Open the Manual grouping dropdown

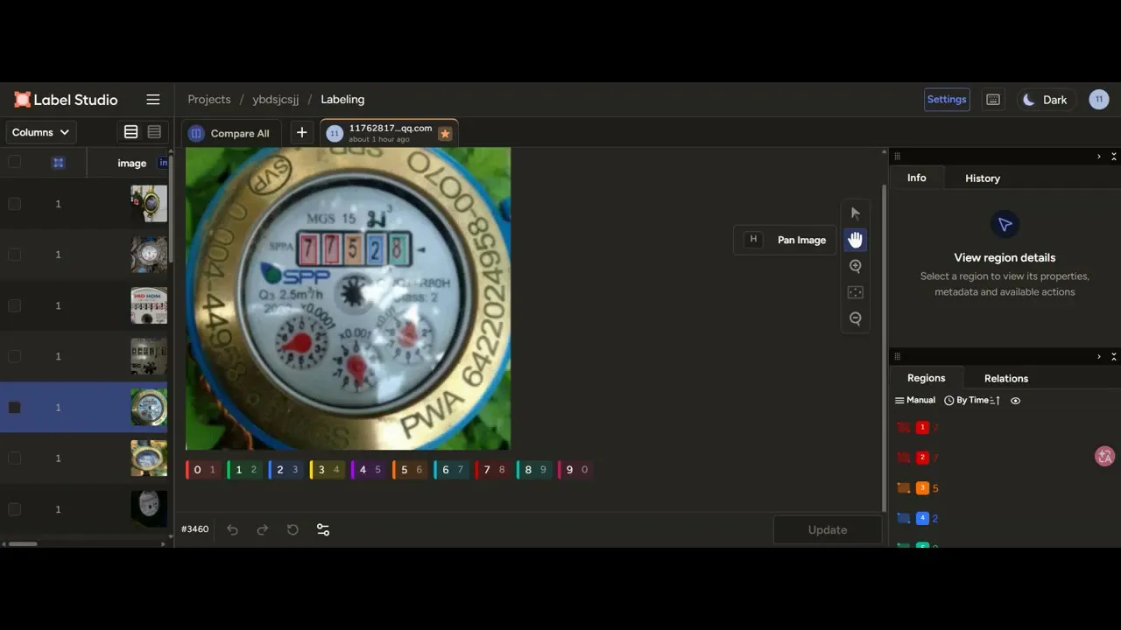[915, 401]
